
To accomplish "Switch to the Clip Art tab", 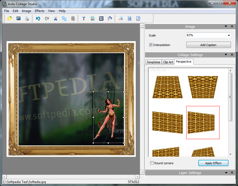I will (x=168, y=62).
